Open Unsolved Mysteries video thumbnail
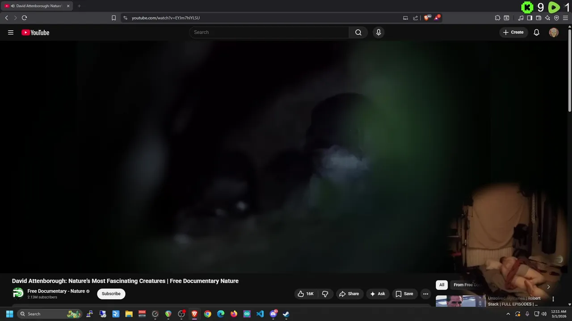572x321 pixels. [x=460, y=301]
